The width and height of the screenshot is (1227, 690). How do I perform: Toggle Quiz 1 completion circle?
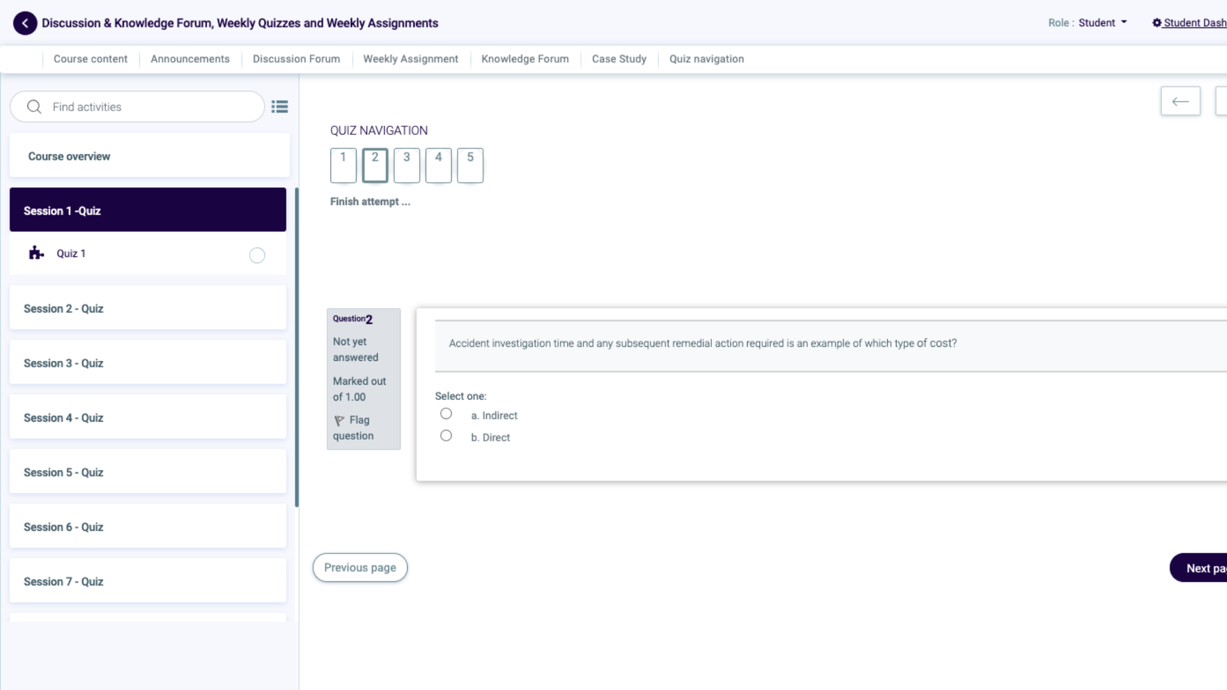click(x=257, y=256)
